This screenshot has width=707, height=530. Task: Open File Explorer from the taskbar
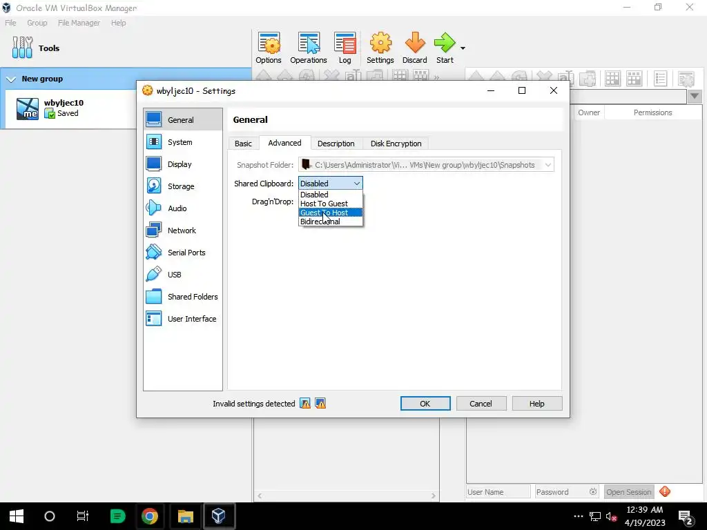pyautogui.click(x=185, y=516)
